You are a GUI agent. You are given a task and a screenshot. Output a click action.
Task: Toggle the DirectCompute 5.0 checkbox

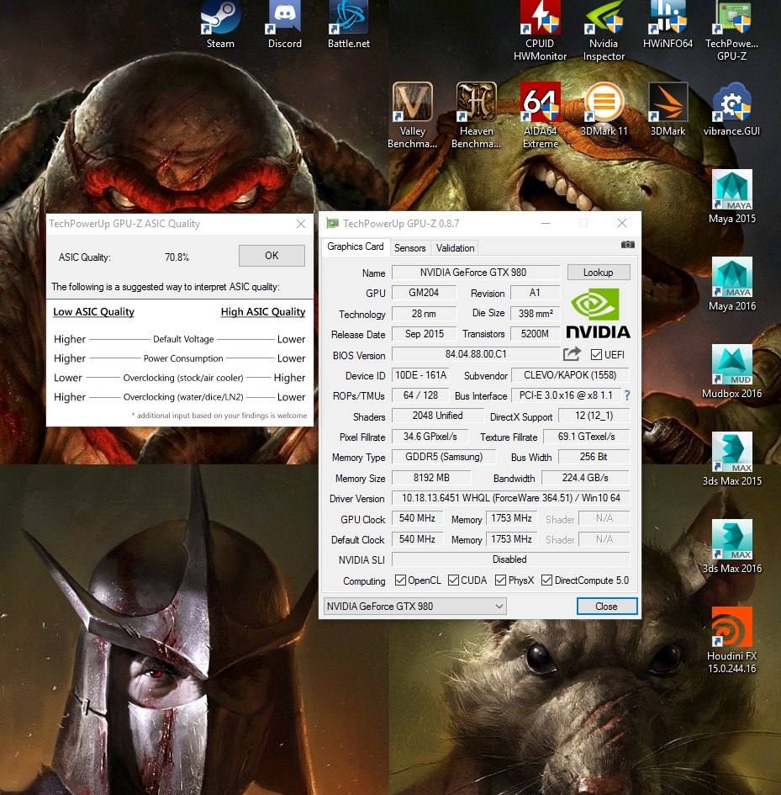(x=546, y=580)
